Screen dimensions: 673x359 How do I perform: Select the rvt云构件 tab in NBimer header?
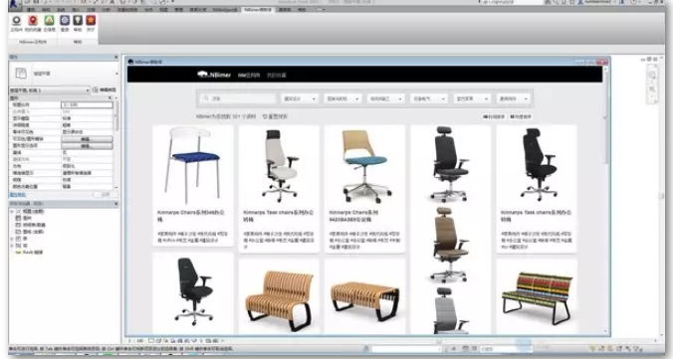pos(249,75)
